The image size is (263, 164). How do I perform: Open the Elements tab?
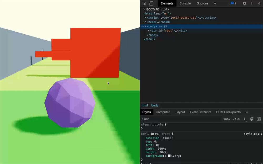point(167,3)
